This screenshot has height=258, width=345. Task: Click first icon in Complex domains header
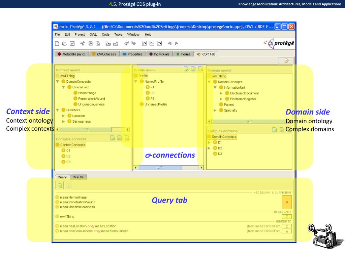275,130
